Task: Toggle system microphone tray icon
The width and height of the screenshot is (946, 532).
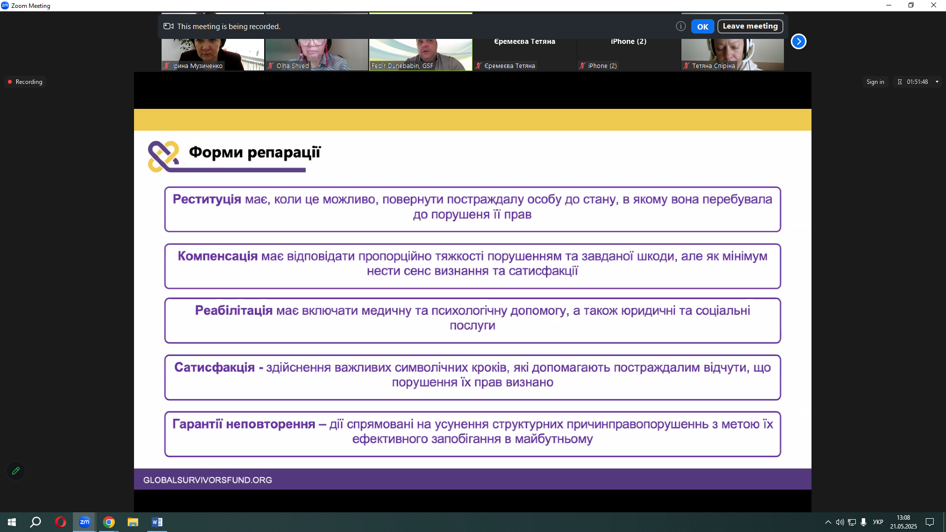Action: 863,522
